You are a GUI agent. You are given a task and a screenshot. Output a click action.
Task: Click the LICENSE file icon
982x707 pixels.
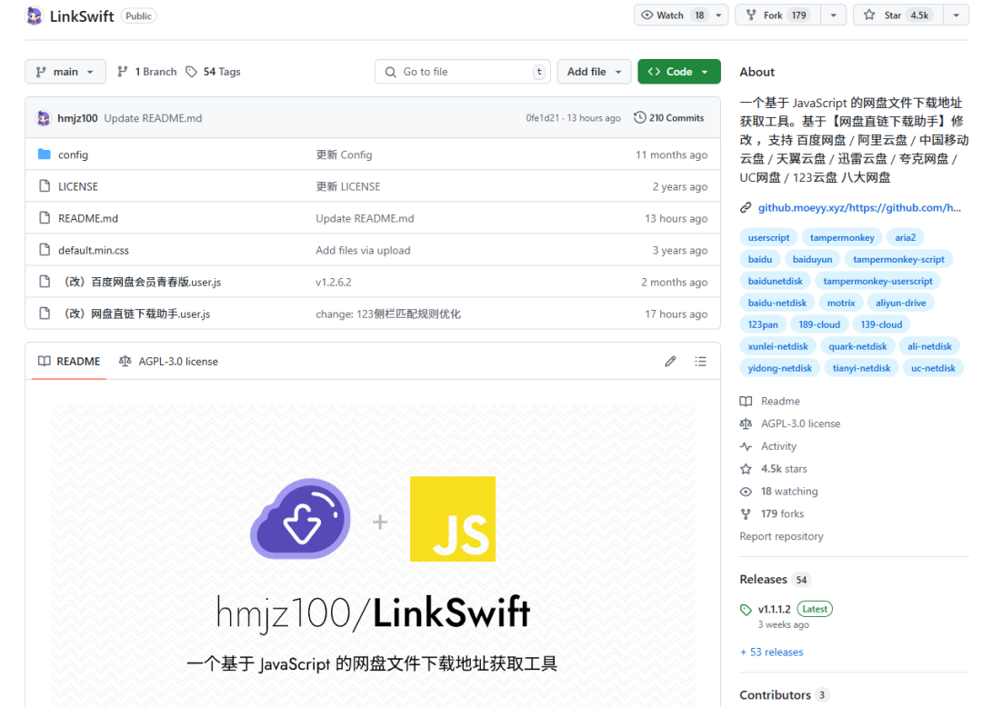pos(44,186)
